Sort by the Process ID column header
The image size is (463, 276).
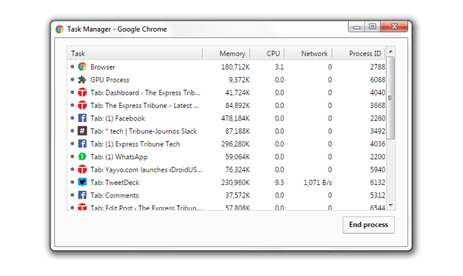click(x=359, y=53)
